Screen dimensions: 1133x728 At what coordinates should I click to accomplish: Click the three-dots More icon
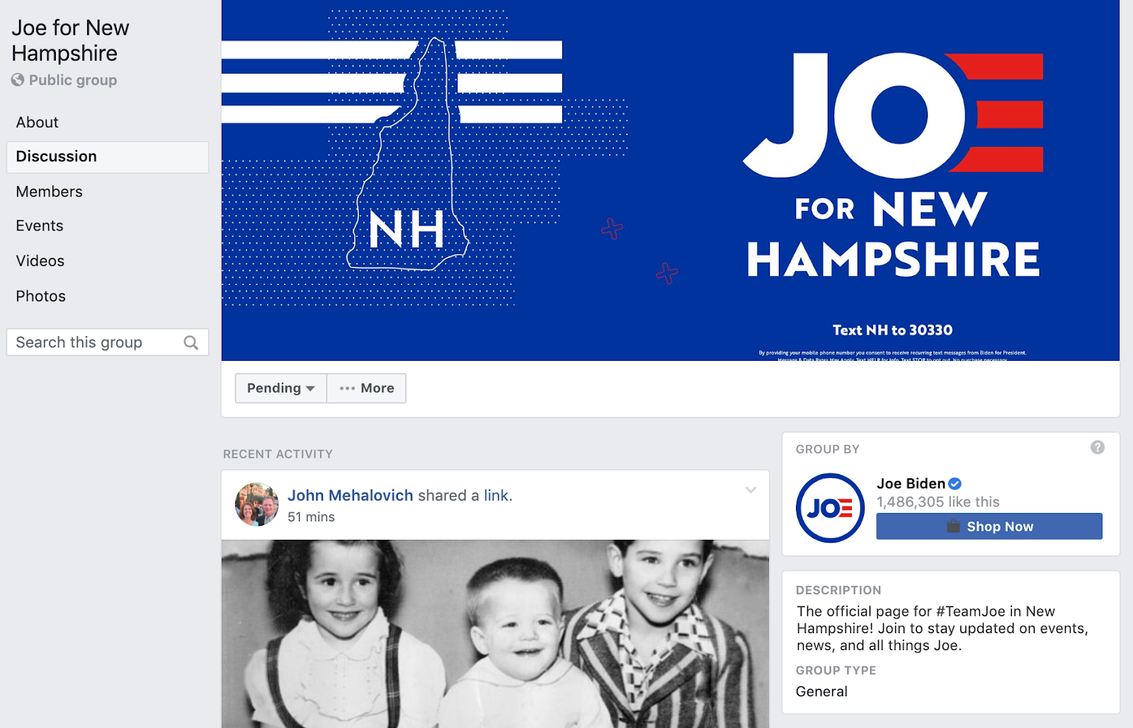(x=347, y=388)
